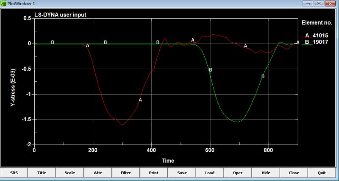Apply a Filter via Filter button

[125, 173]
